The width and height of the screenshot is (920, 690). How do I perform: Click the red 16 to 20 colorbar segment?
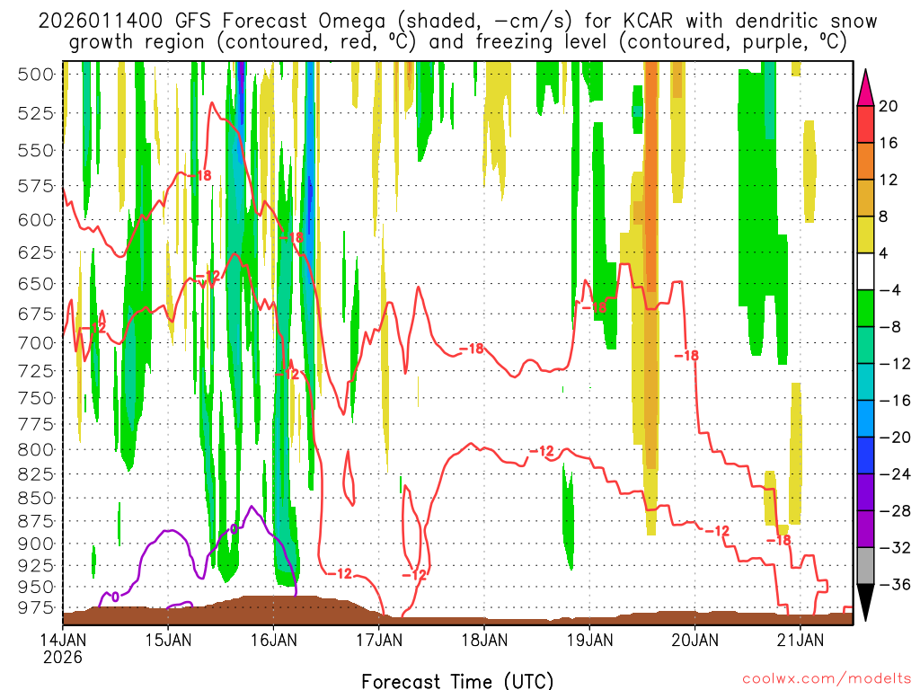[865, 124]
